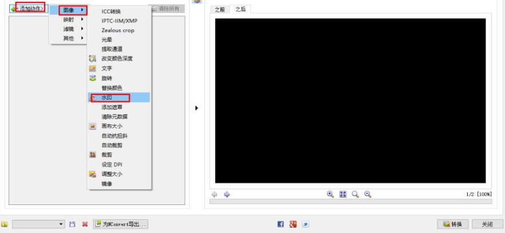Click the resize action icon
The image size is (505, 233).
click(x=92, y=174)
